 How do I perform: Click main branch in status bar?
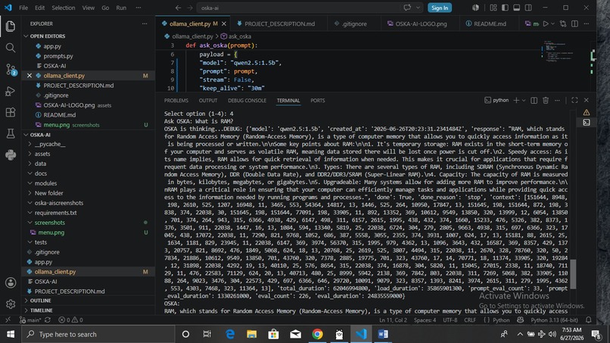click(x=31, y=320)
